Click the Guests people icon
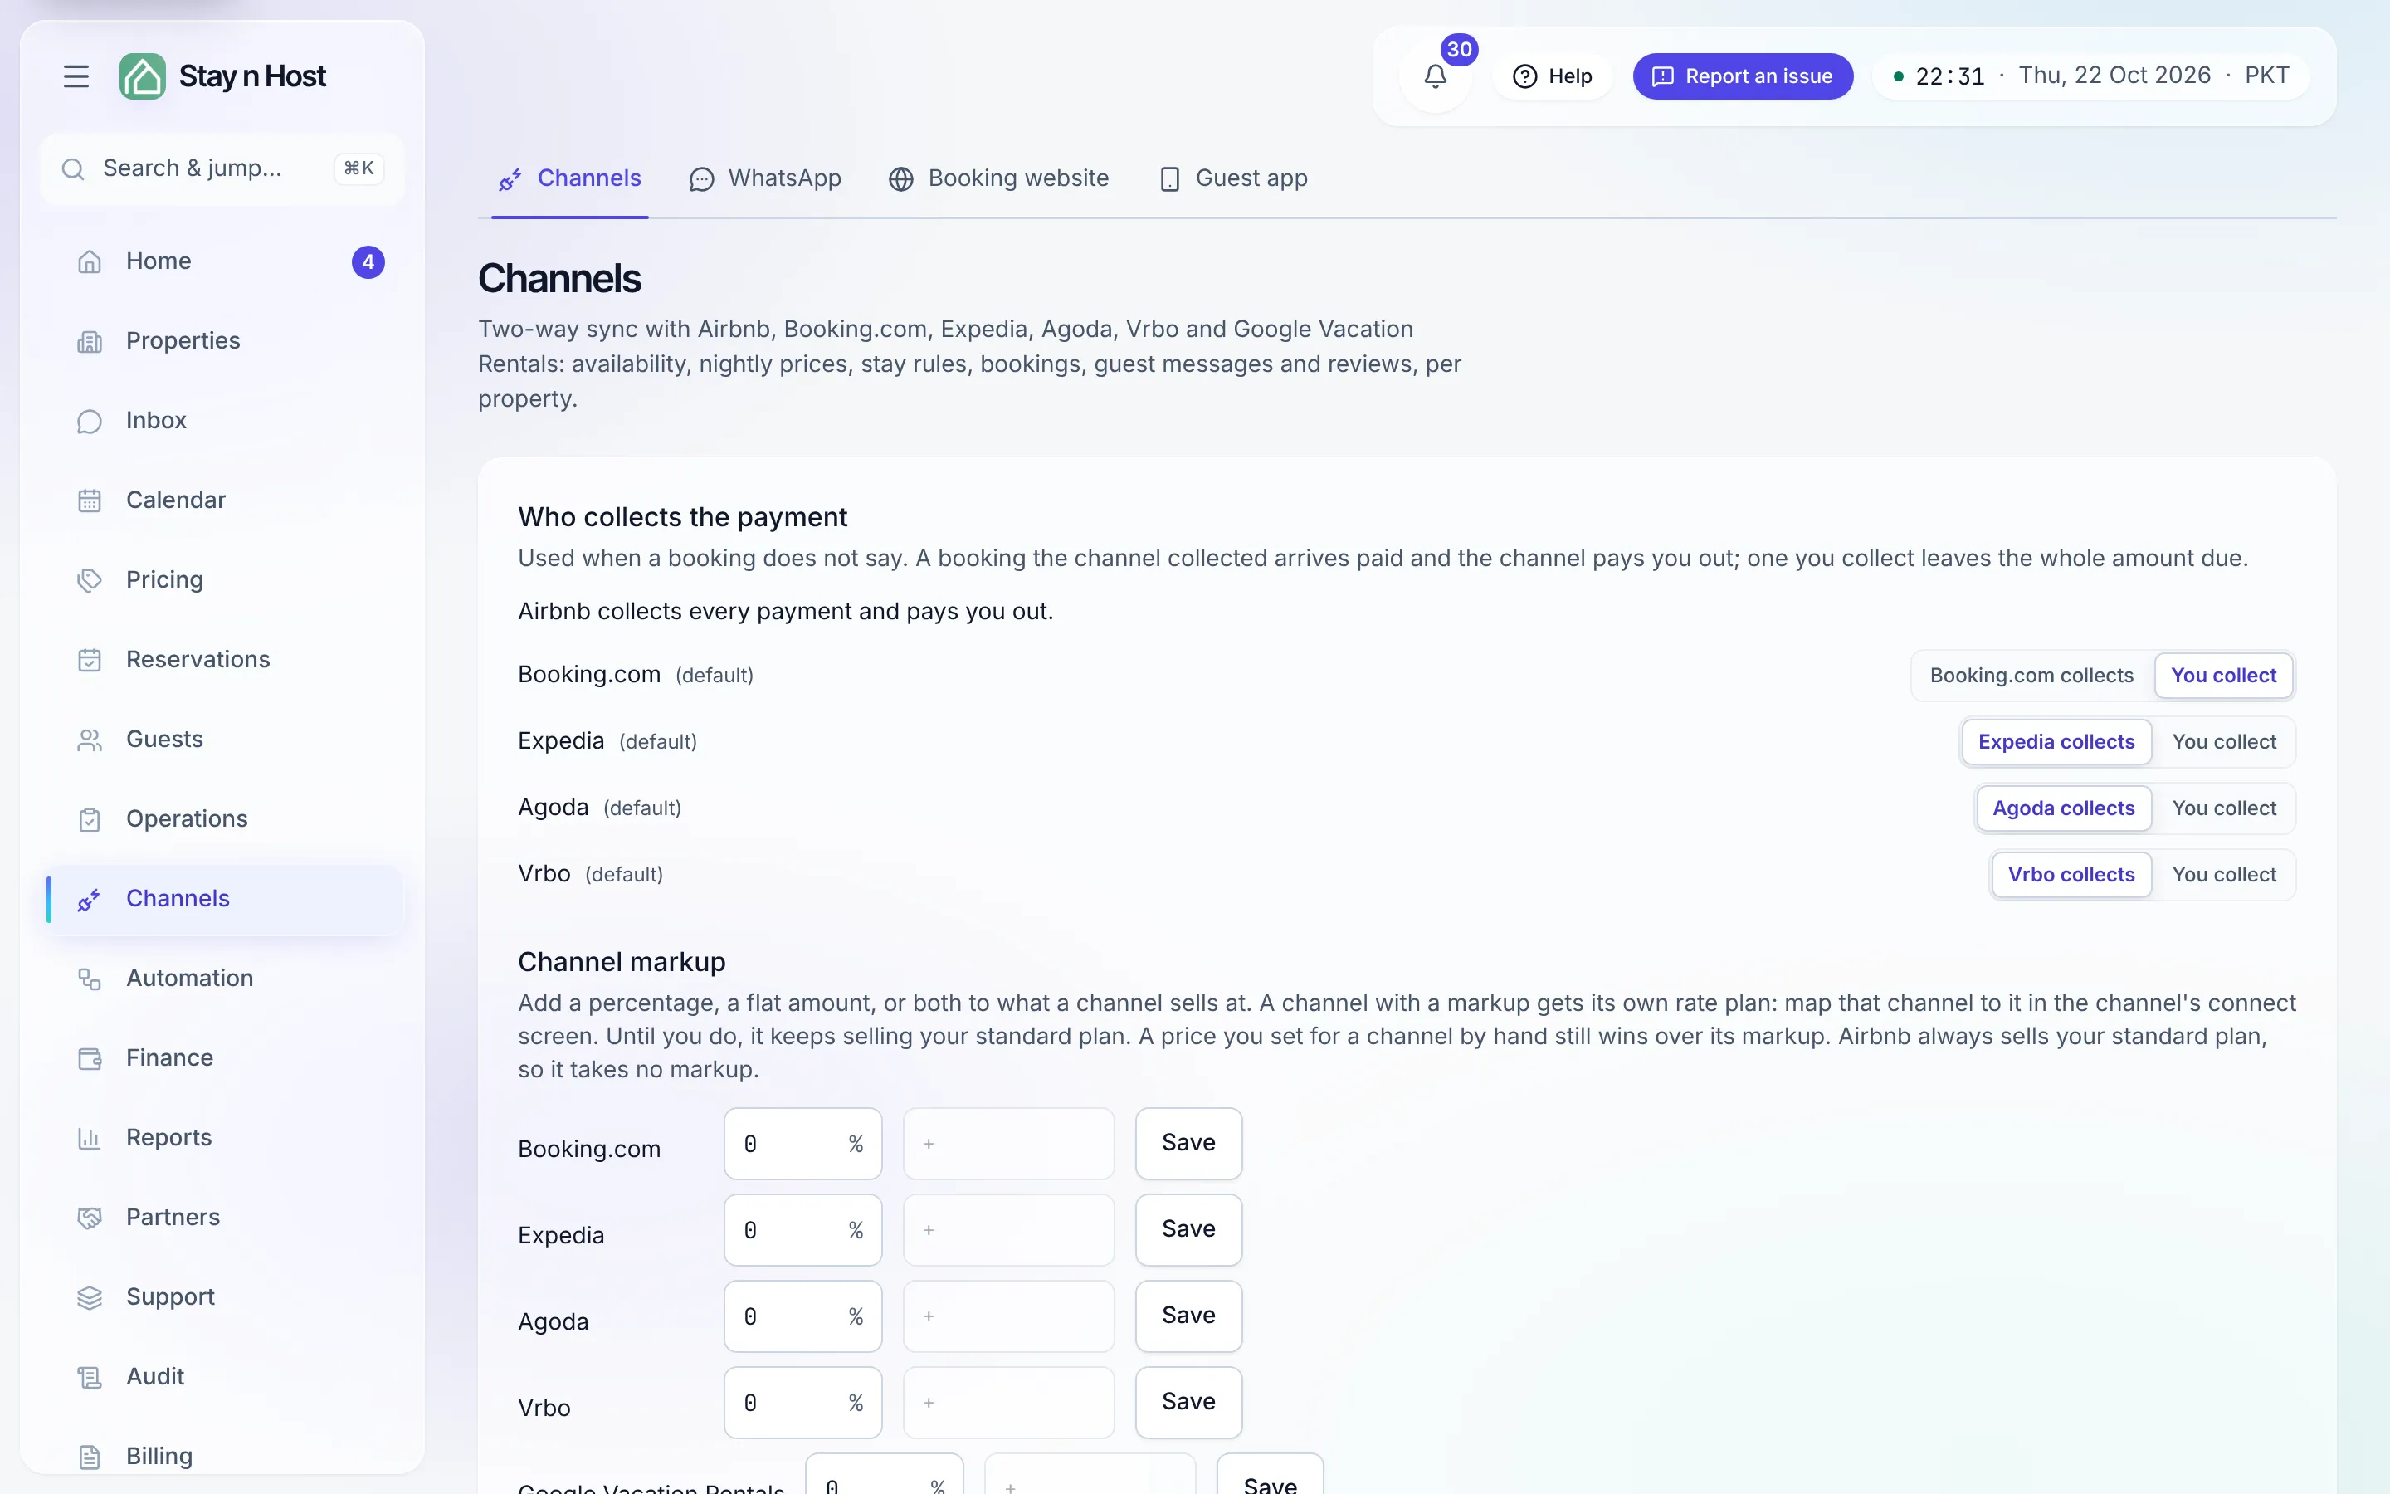This screenshot has width=2390, height=1494. click(x=90, y=739)
